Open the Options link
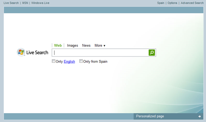This screenshot has height=122, width=206. pyautogui.click(x=172, y=3)
